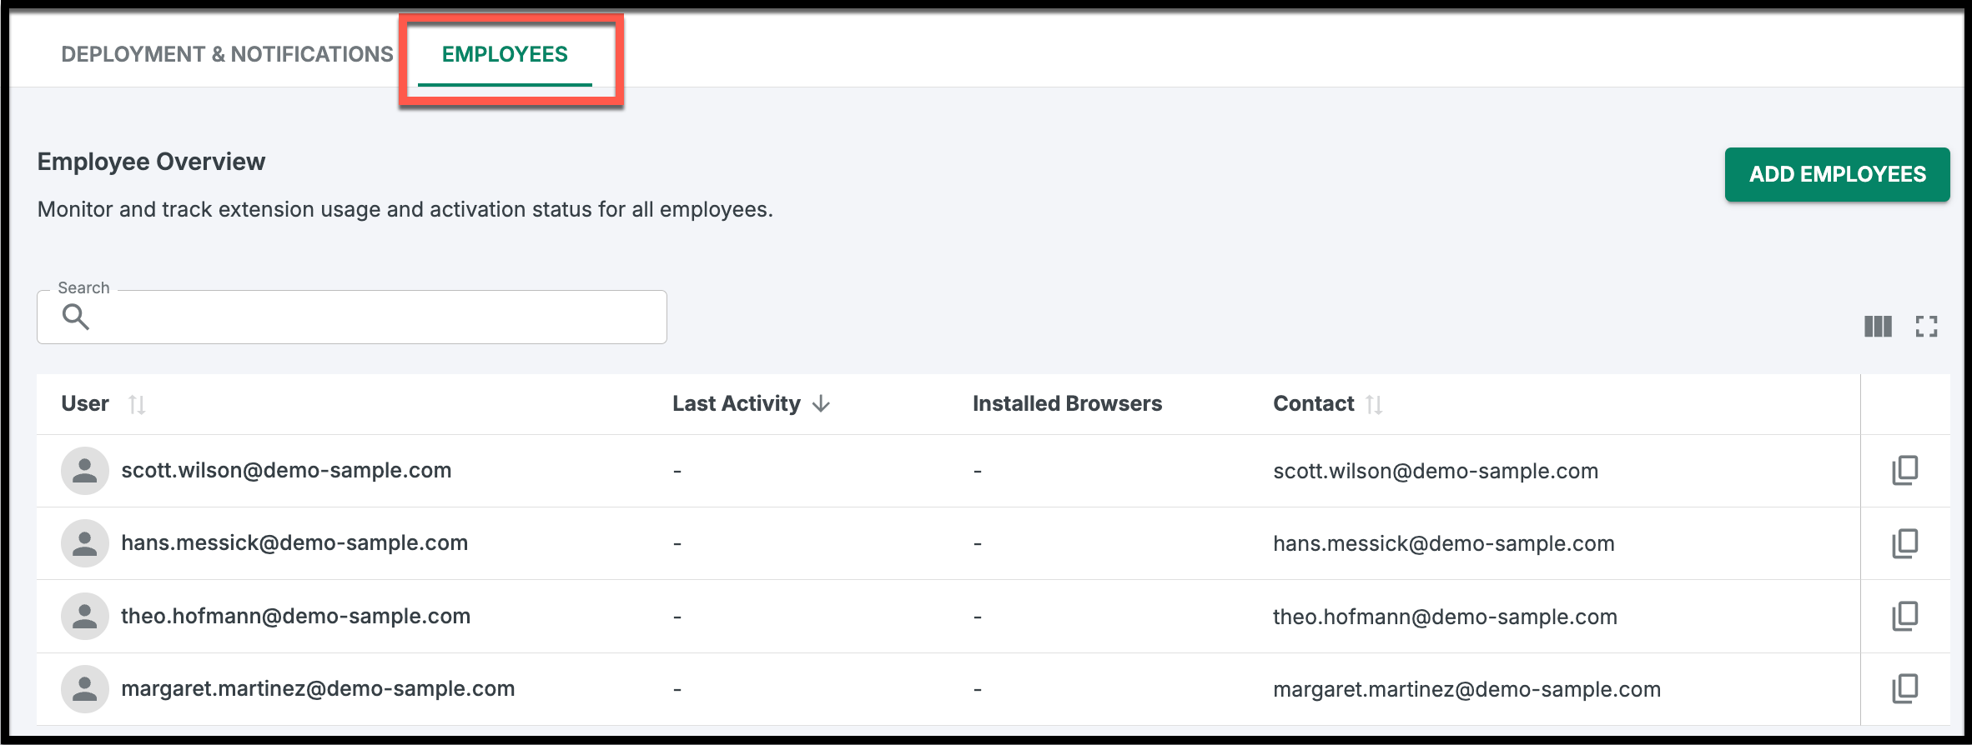Select the Employees tab
The width and height of the screenshot is (1972, 745).
click(505, 54)
